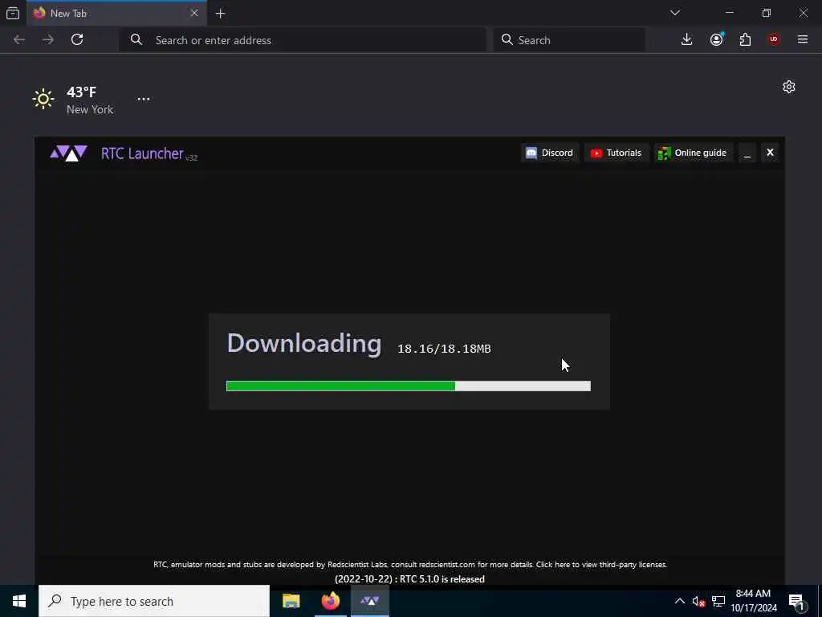Open the uBlock Origin extension popup

(x=774, y=39)
